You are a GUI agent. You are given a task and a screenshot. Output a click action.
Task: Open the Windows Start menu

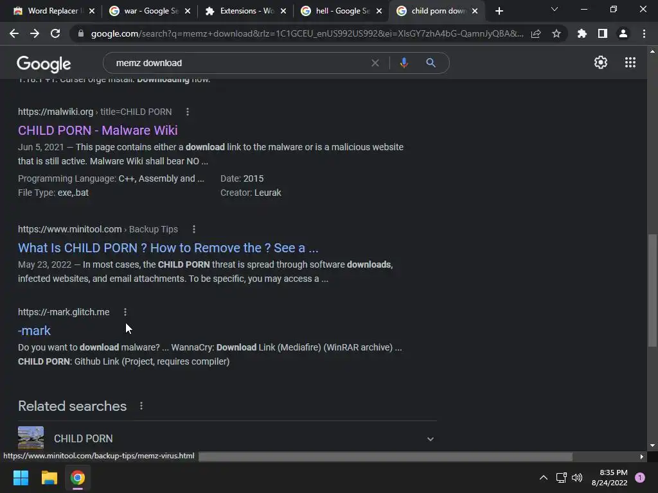pyautogui.click(x=21, y=478)
